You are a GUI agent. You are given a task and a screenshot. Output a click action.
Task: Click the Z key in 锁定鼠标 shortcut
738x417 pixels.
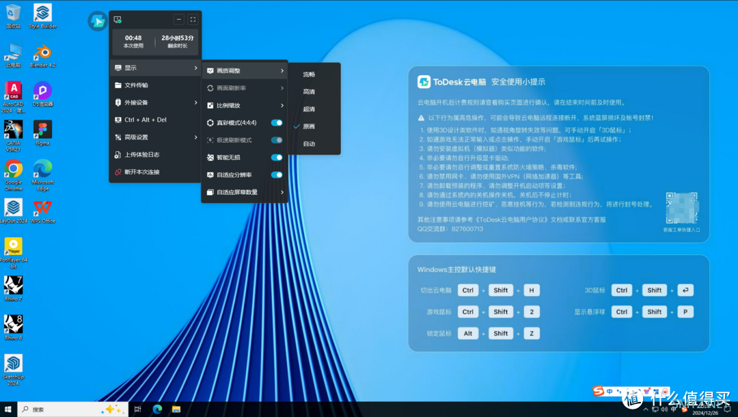(x=532, y=334)
